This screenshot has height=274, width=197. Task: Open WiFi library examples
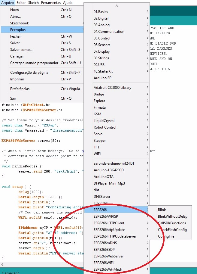point(117,154)
